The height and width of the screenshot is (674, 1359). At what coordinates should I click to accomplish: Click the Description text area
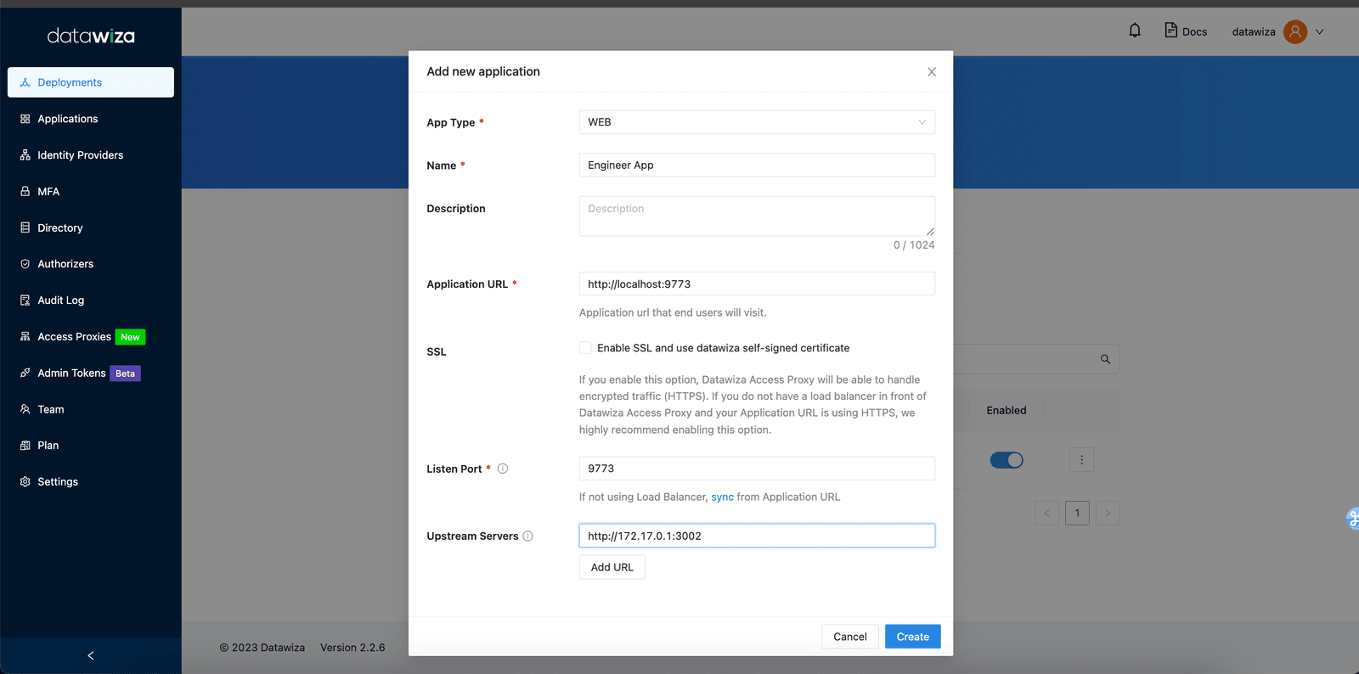[x=757, y=216]
